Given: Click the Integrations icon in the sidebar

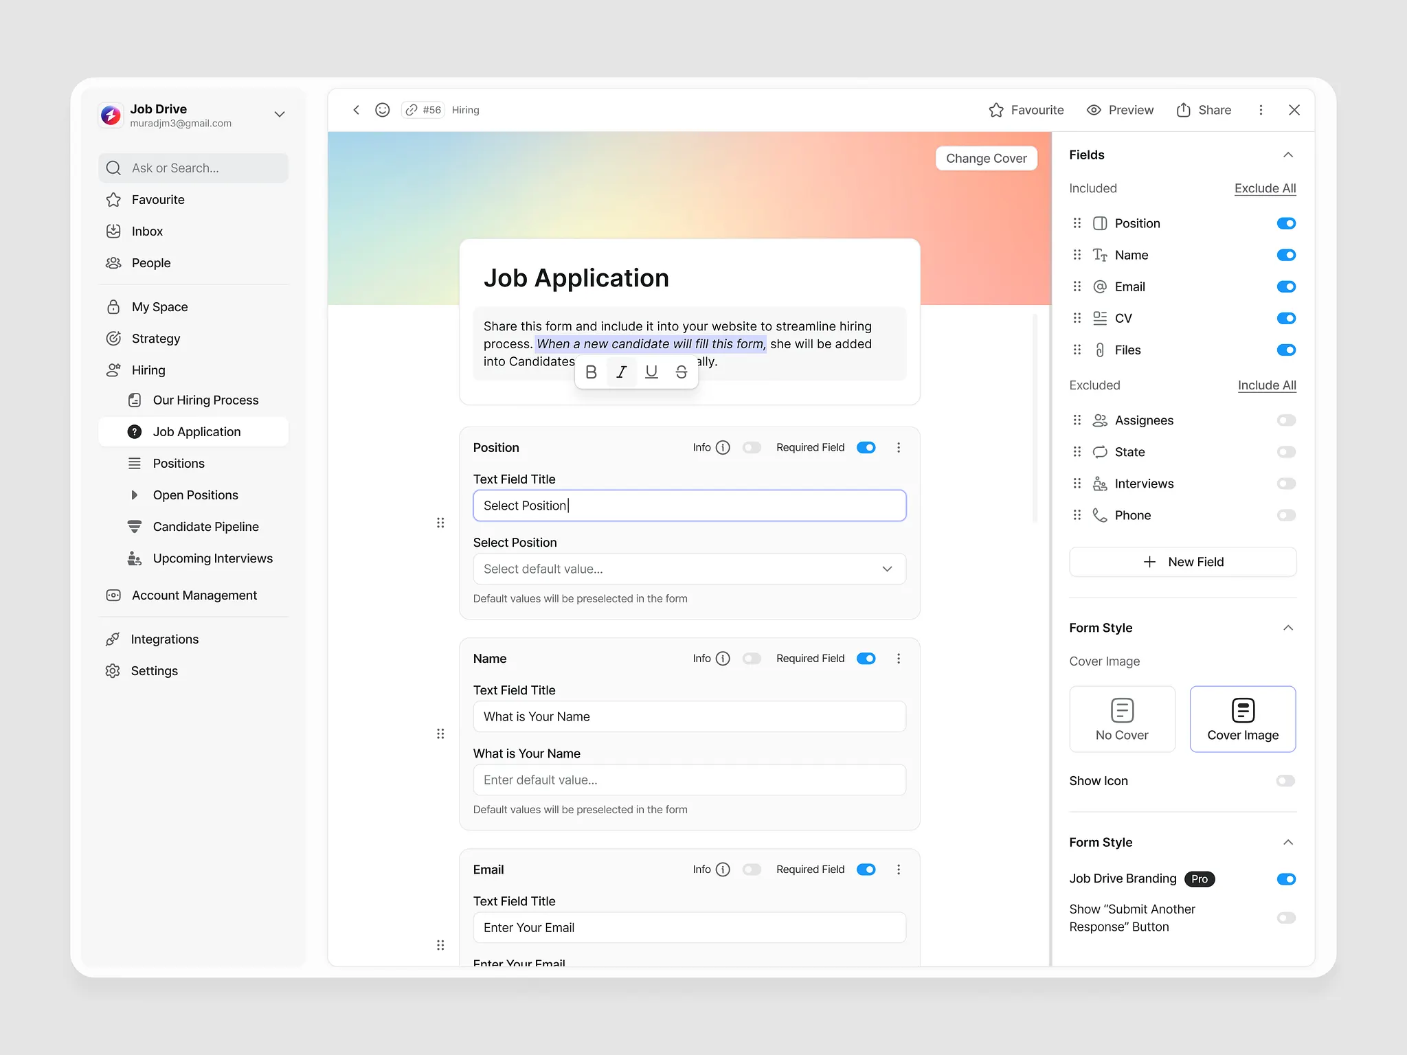Looking at the screenshot, I should 114,639.
